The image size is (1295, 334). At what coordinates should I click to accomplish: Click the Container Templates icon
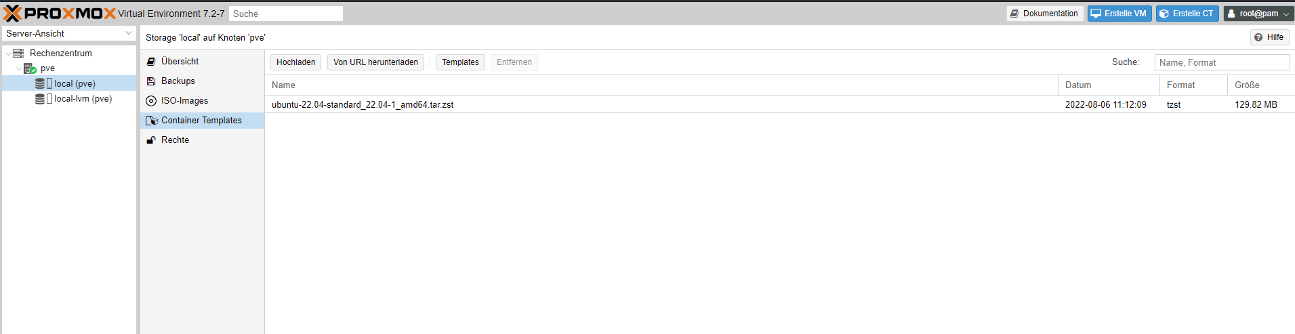click(x=152, y=121)
